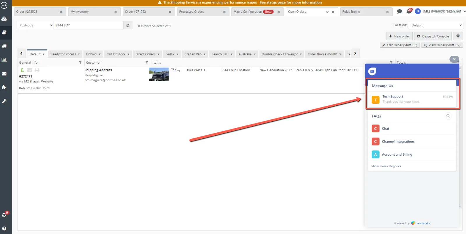Open the Out Of Stock view dropdown
466x234 pixels.
point(128,54)
